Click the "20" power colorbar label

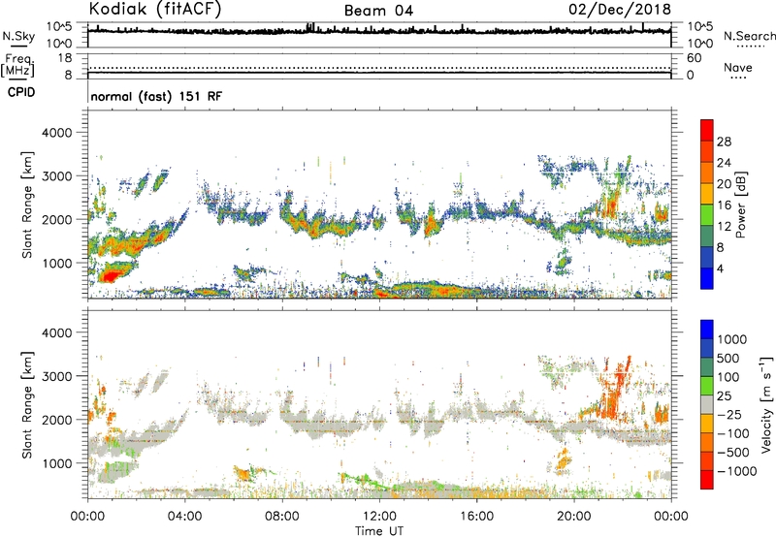[724, 184]
